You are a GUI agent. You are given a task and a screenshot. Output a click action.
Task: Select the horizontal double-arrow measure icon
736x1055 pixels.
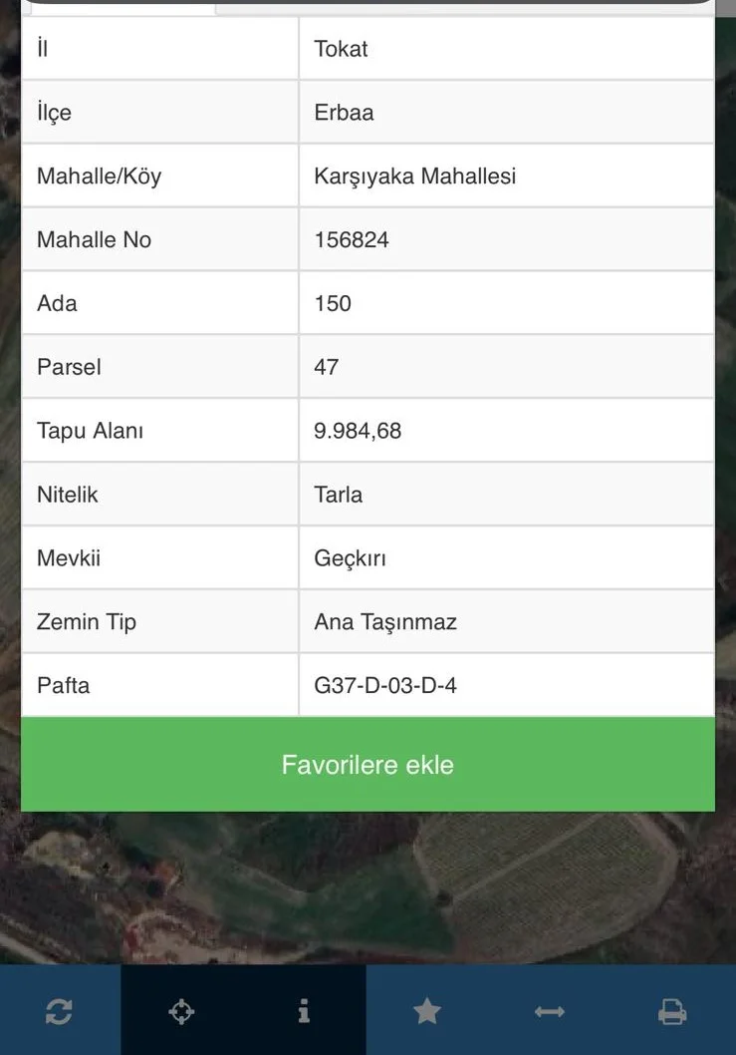click(550, 1012)
